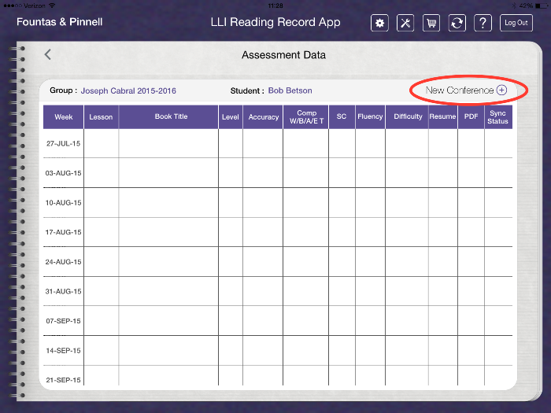Go back using the left chevron

pos(48,54)
